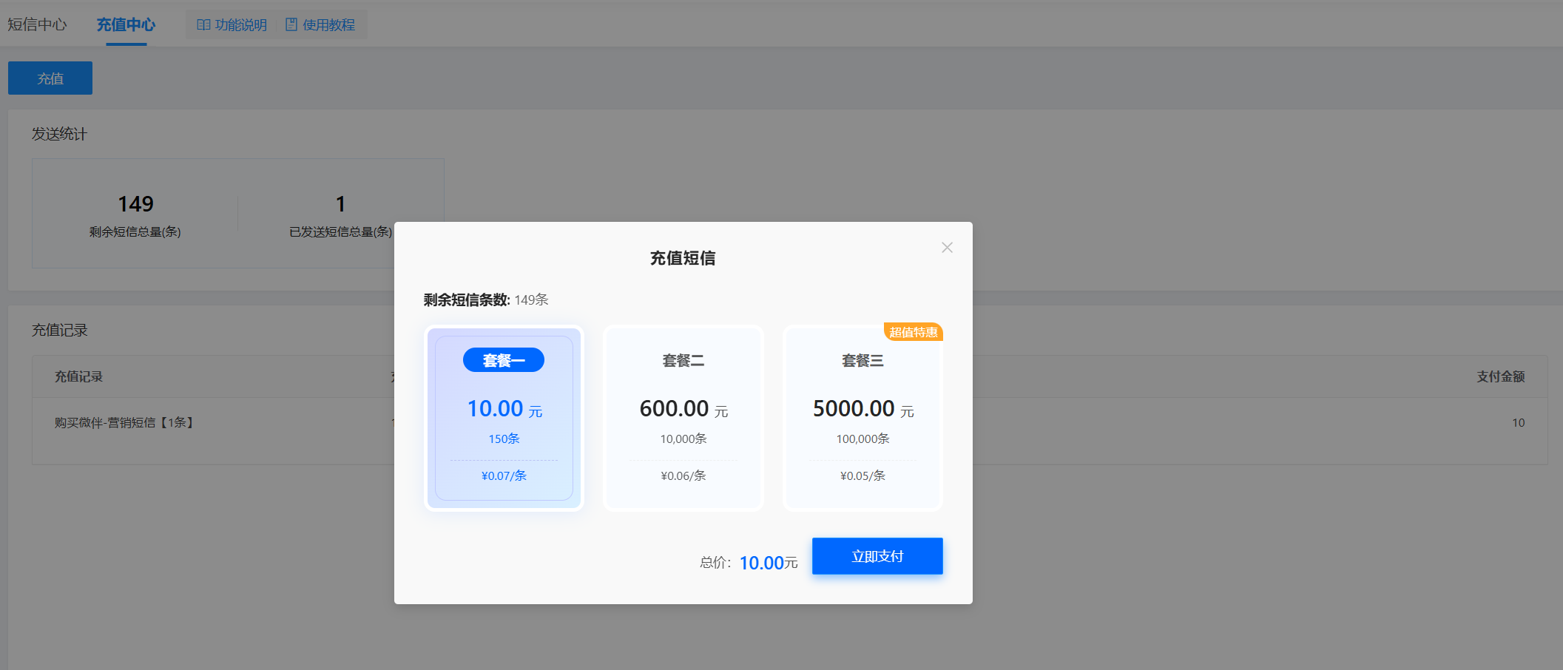Click the book icon beside 功能说明
Screen dimensions: 1563x670
(203, 25)
